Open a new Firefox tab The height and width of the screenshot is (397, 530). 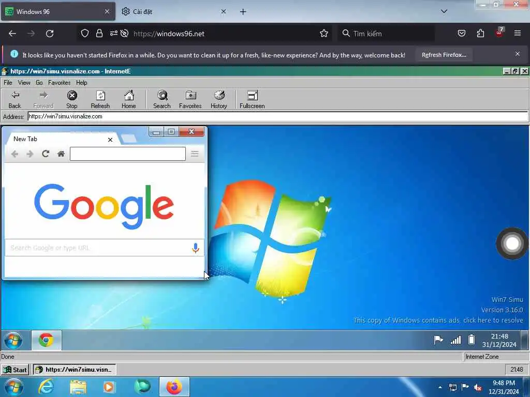click(243, 12)
